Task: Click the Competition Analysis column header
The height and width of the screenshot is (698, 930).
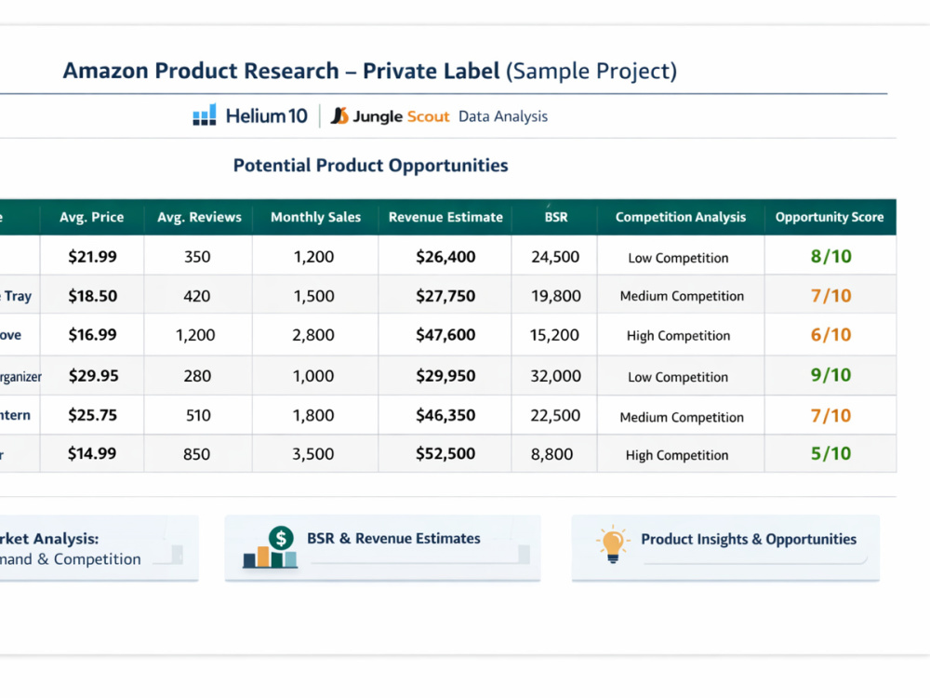Action: 681,217
